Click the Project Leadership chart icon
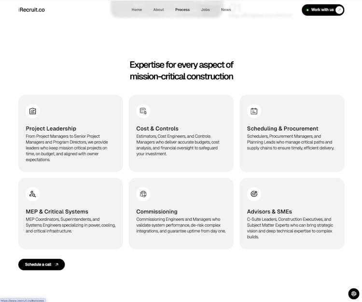Image resolution: width=362 pixels, height=302 pixels. point(32,111)
